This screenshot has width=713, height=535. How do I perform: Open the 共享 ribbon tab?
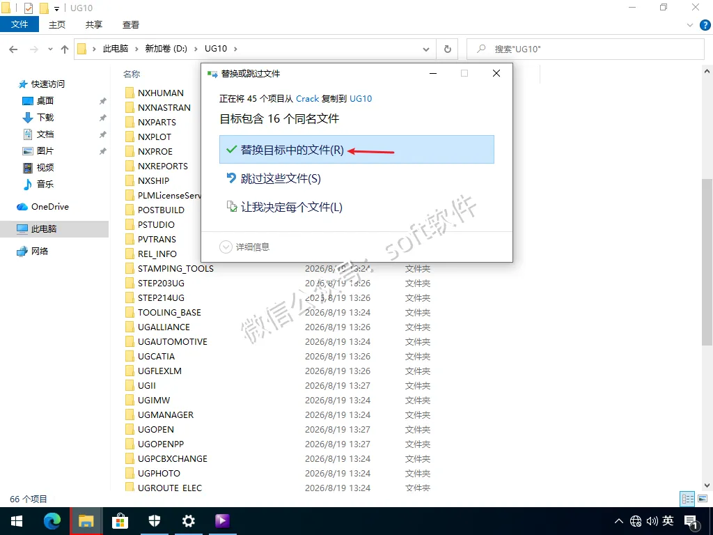pos(94,24)
